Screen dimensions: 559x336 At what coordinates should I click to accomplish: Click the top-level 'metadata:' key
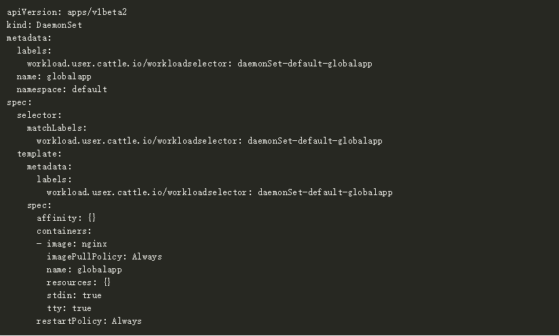29,38
